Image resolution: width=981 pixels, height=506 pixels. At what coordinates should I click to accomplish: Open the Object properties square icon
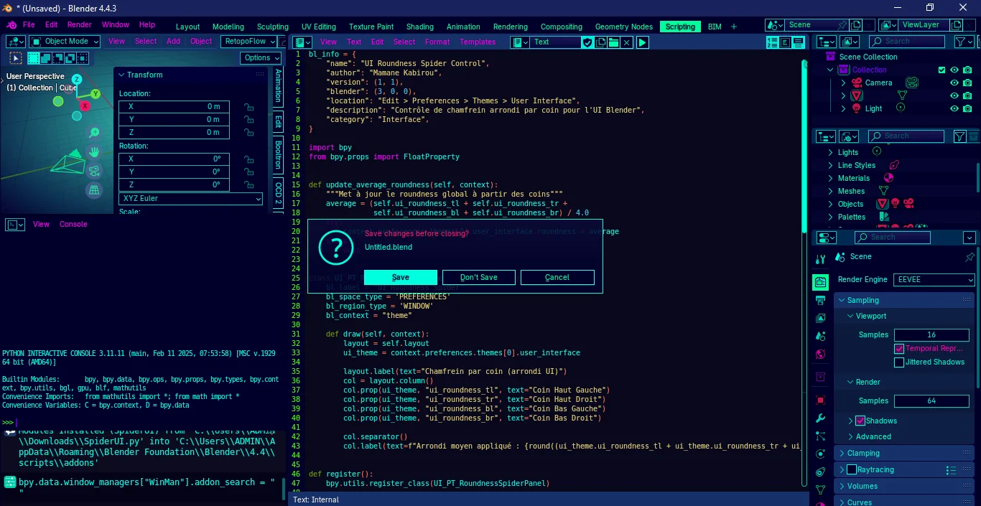pos(821,400)
